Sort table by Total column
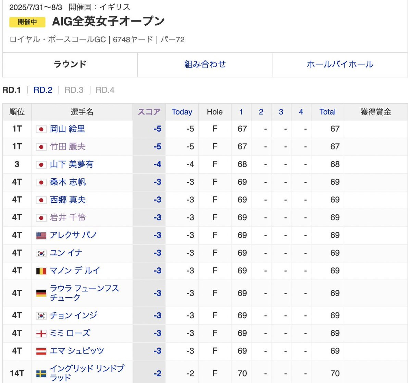 (327, 112)
